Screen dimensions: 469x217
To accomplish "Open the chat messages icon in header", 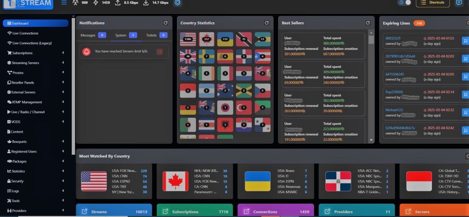I will [458, 3].
